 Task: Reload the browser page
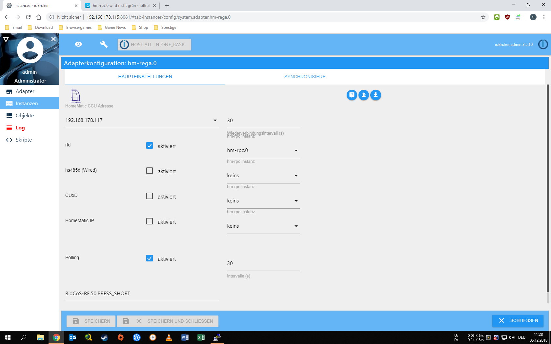click(x=28, y=17)
